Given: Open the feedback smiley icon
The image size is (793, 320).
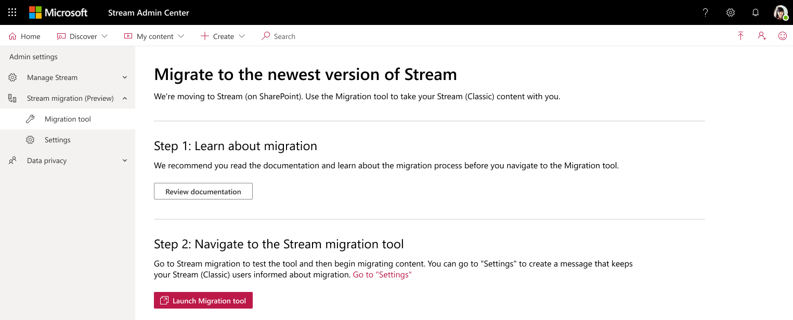Looking at the screenshot, I should [783, 36].
